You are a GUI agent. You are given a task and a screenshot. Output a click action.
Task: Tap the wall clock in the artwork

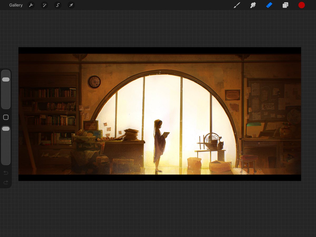(94, 82)
